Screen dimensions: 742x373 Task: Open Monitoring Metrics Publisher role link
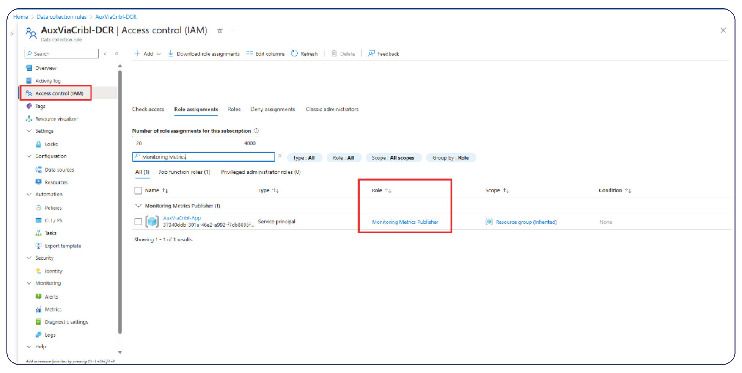405,222
